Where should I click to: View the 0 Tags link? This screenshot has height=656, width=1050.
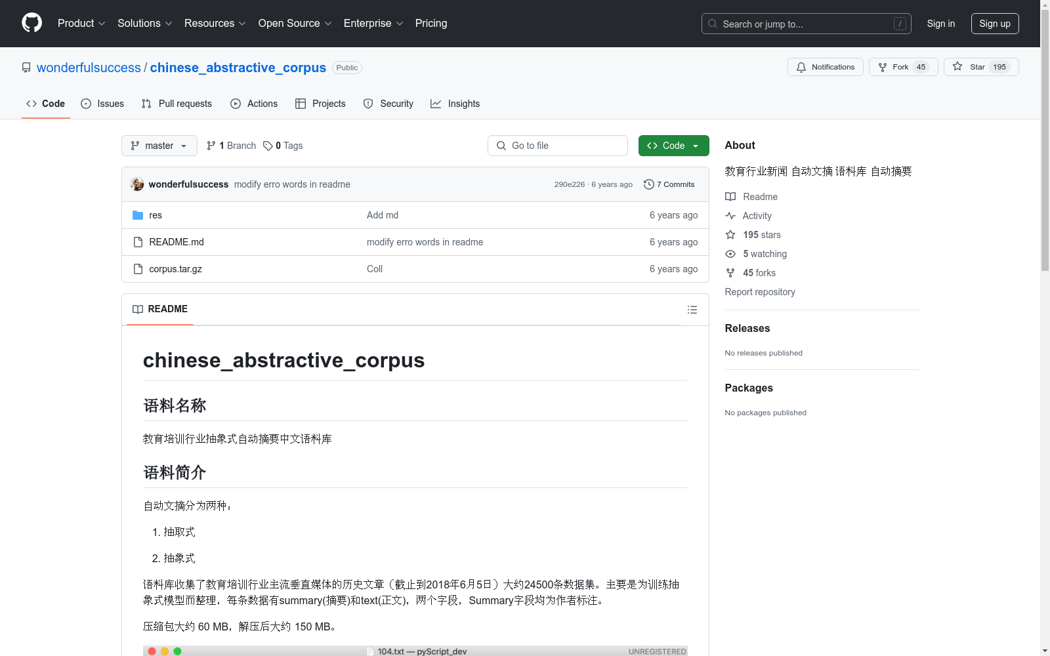pos(283,146)
